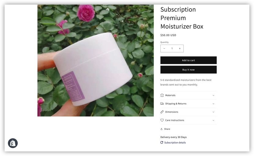Expand the Materials chevron
Screen dimensions: 254x156
(213, 95)
